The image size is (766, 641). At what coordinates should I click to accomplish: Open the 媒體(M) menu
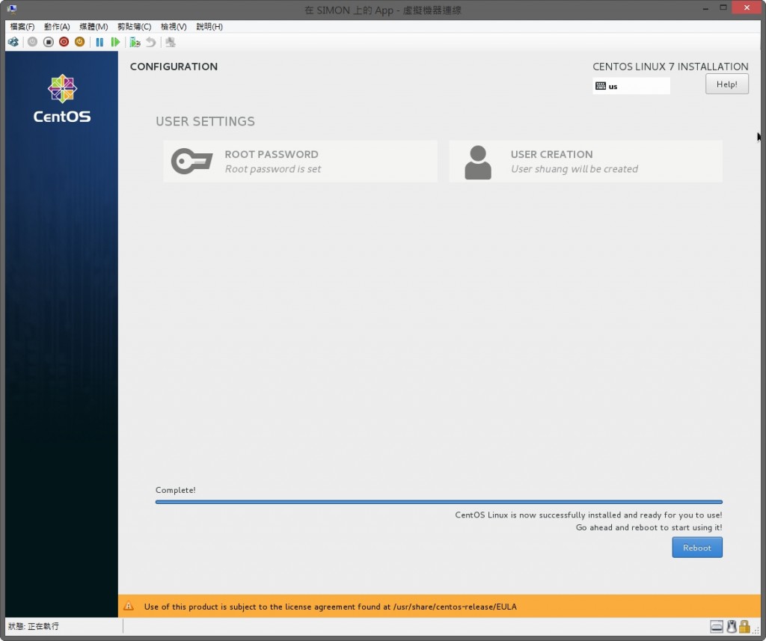(94, 26)
